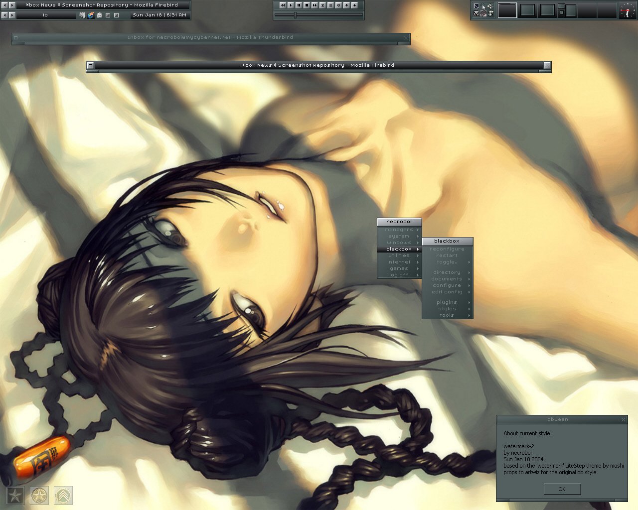The image size is (638, 510).
Task: Click the Thunderbird Inbox window title bar
Action: click(210, 37)
